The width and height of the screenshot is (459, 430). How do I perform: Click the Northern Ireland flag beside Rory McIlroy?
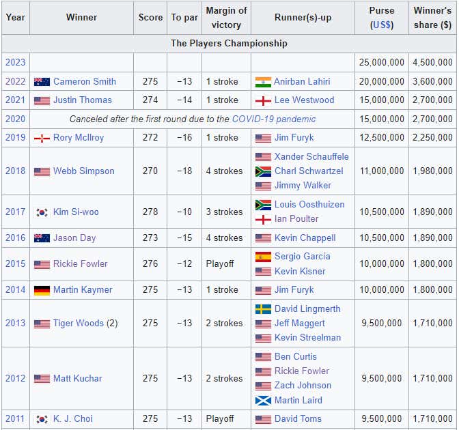pos(42,138)
